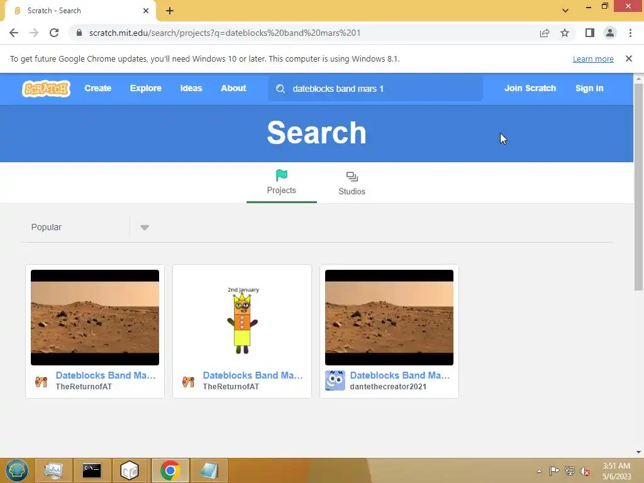Switch to the Studios tab label
This screenshot has width=644, height=483.
352,191
